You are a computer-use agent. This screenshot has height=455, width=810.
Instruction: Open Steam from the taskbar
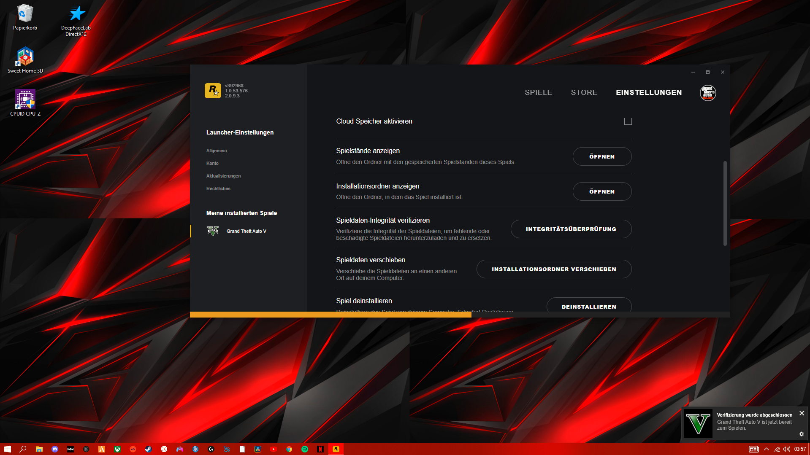[148, 449]
